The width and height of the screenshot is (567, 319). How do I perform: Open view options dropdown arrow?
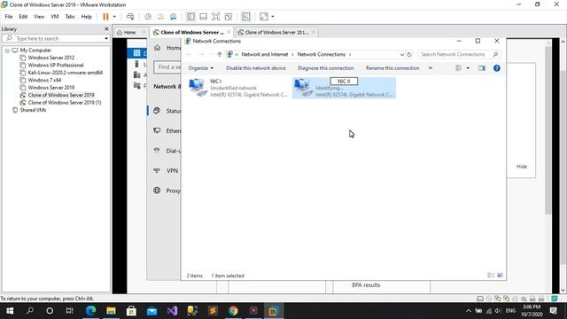coord(468,68)
